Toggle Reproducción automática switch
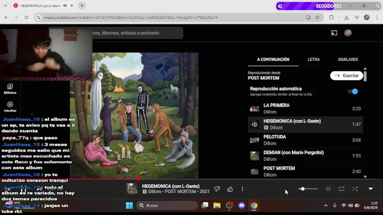 coord(353,91)
